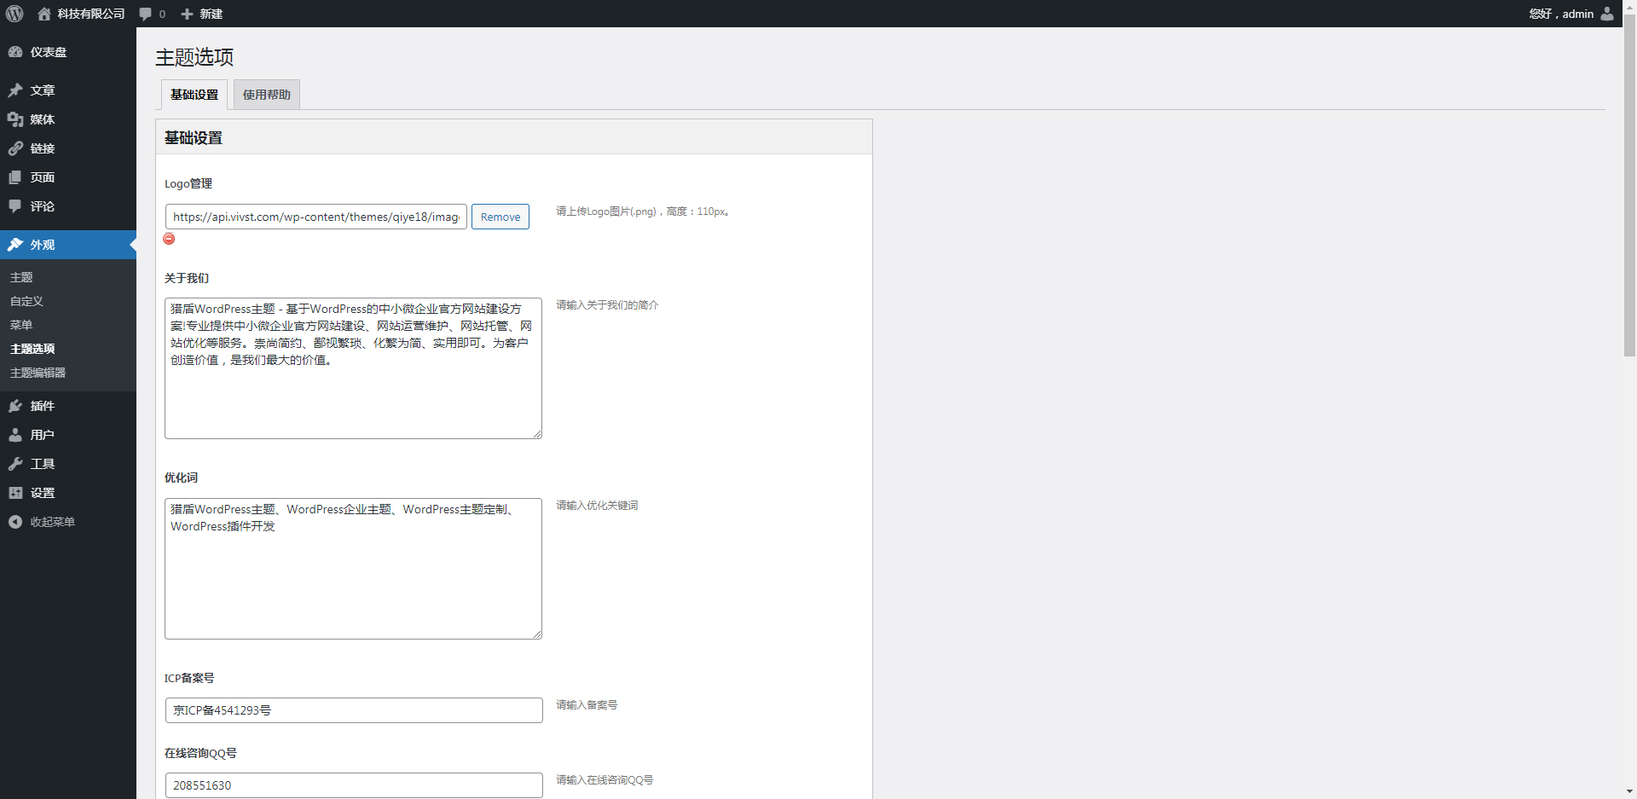The height and width of the screenshot is (799, 1637).
Task: Click red remove icon under Logo field
Action: (x=169, y=239)
